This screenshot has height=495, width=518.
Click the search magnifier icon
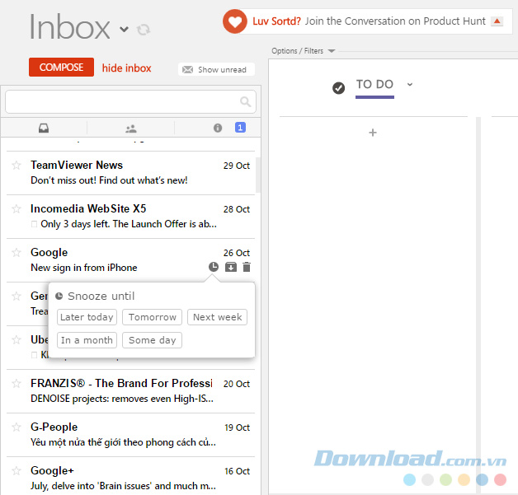pyautogui.click(x=245, y=101)
